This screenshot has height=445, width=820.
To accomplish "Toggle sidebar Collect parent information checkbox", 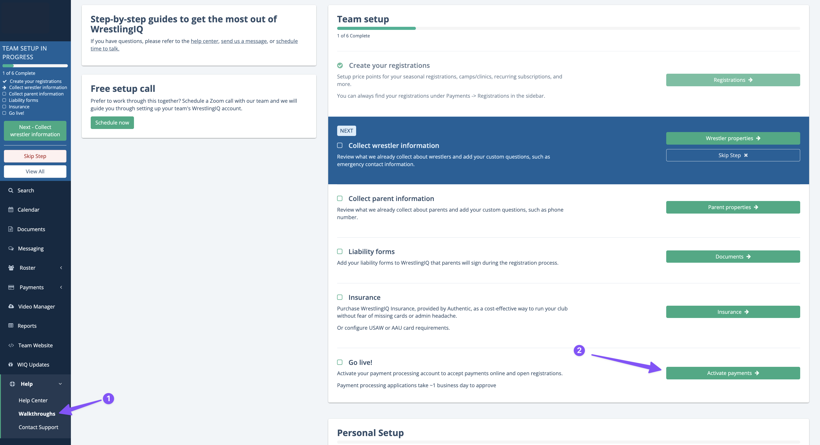I will tap(4, 94).
